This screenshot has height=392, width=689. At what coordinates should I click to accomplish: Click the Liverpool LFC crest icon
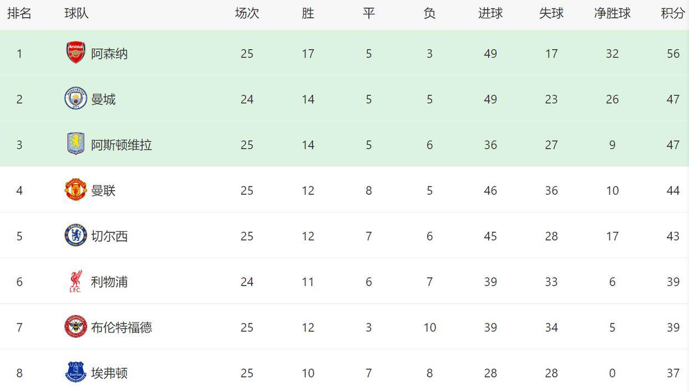[75, 282]
